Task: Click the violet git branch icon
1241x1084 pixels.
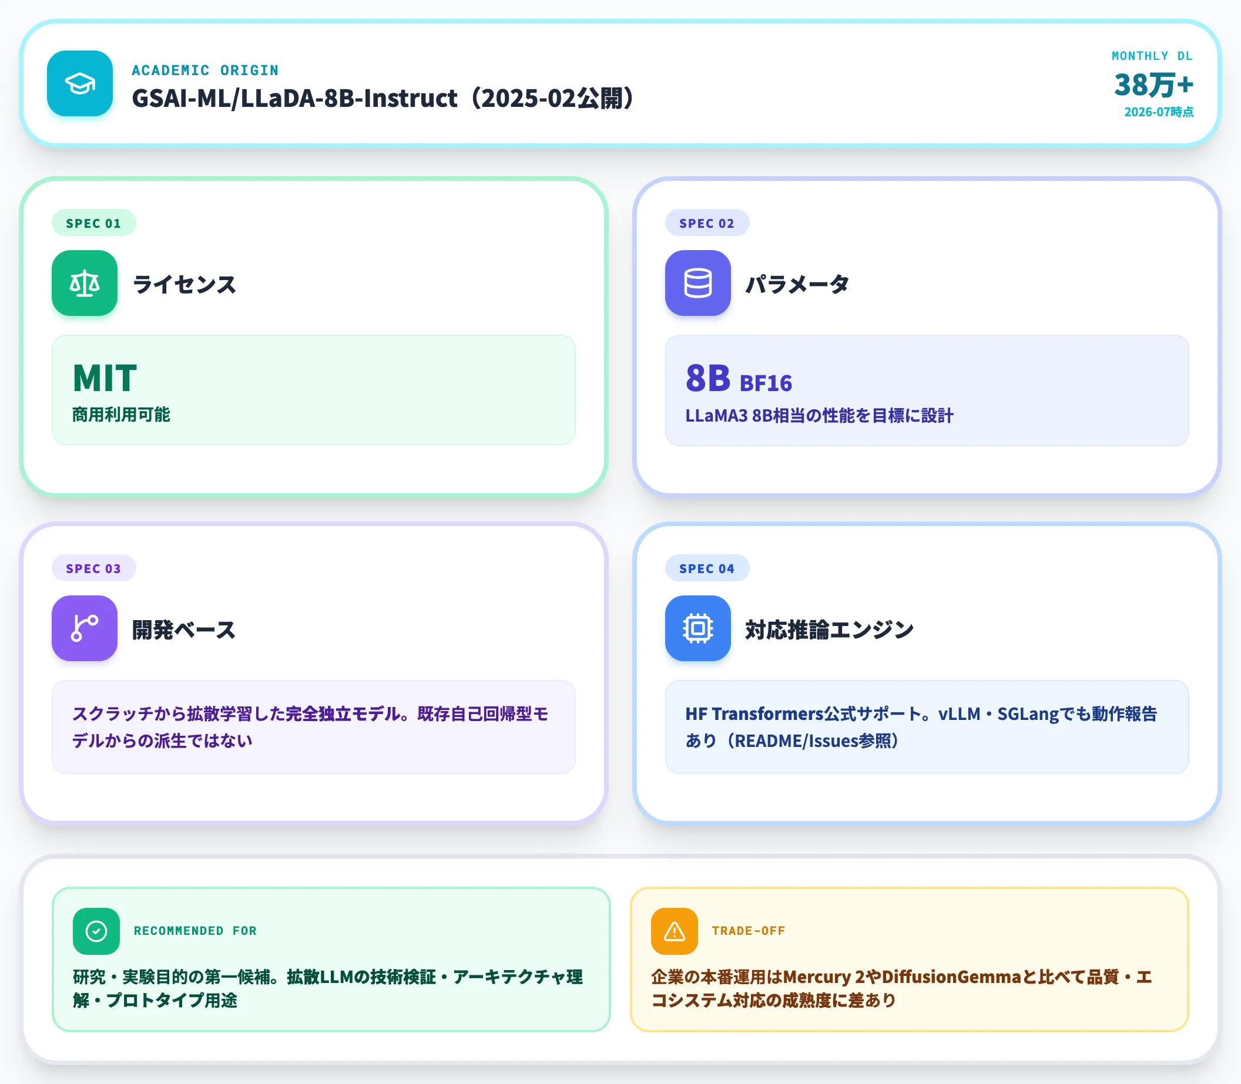Action: 85,628
